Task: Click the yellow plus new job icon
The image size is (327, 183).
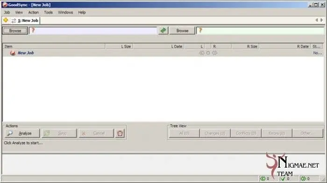Action: 6,20
